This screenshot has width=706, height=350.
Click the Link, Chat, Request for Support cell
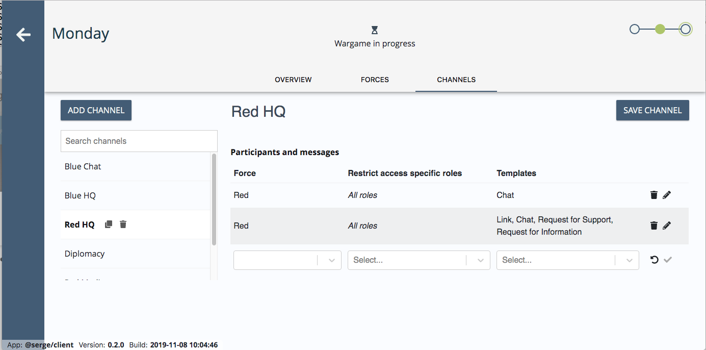[555, 226]
